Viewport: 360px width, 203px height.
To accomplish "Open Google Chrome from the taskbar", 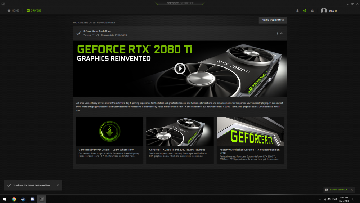I will 14,199.
